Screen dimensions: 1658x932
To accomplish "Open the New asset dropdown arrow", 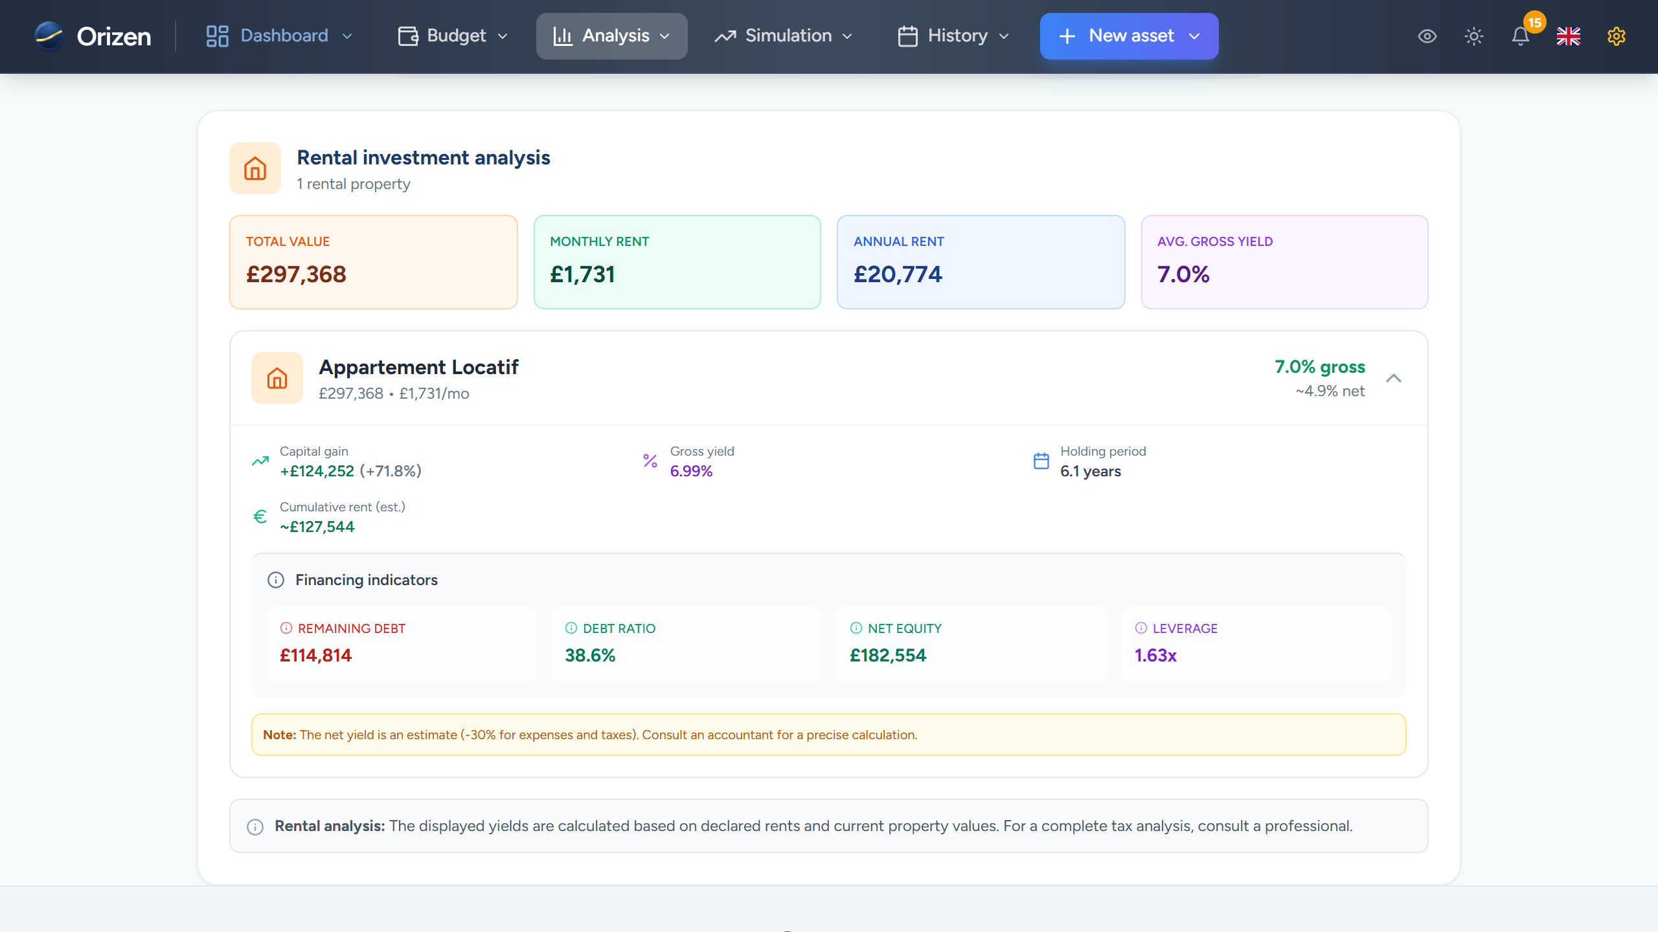I will coord(1194,37).
